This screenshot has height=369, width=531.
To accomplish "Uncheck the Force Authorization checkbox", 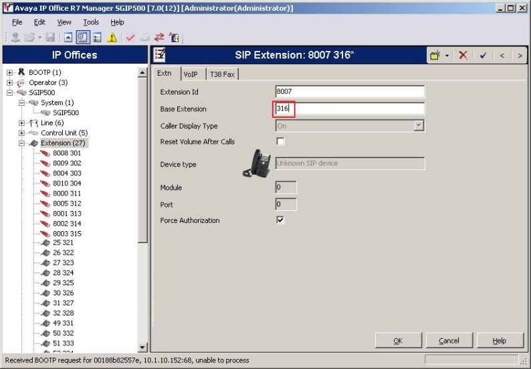I will (280, 220).
